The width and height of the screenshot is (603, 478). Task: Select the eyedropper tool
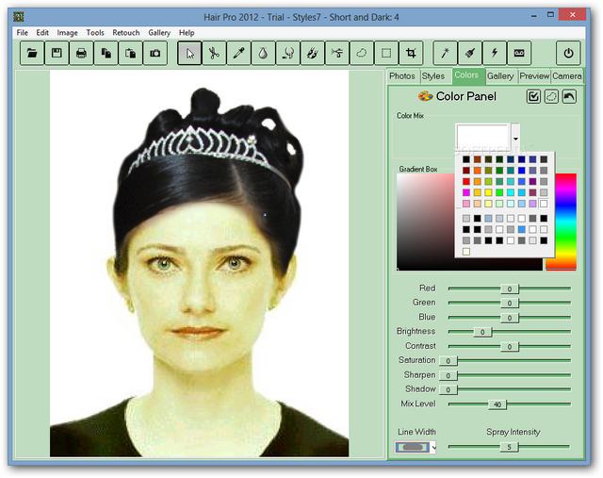[238, 54]
